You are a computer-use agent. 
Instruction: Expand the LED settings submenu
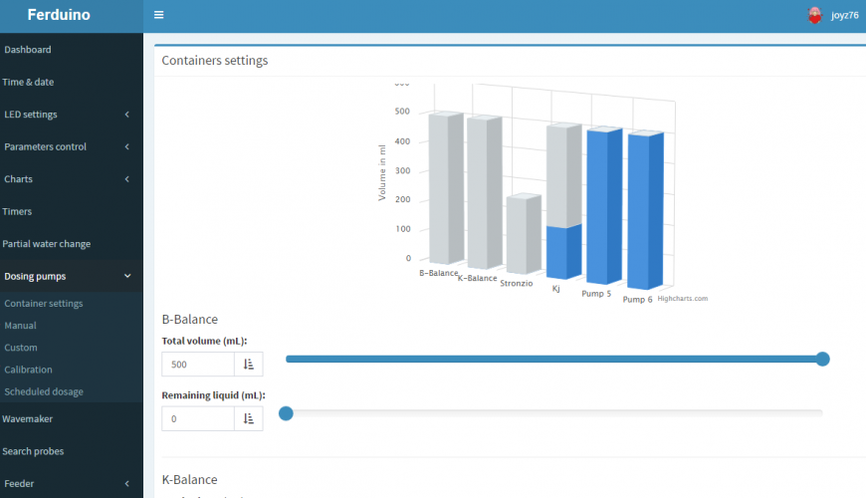pyautogui.click(x=126, y=115)
